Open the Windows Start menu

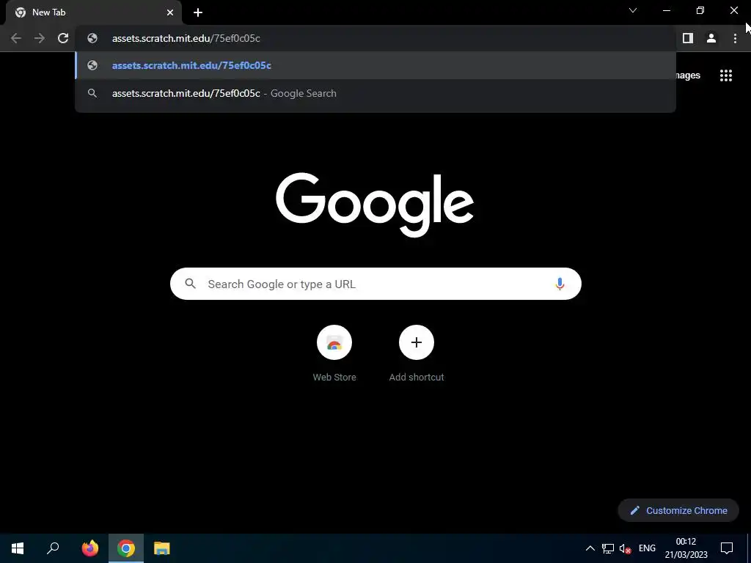pos(18,548)
